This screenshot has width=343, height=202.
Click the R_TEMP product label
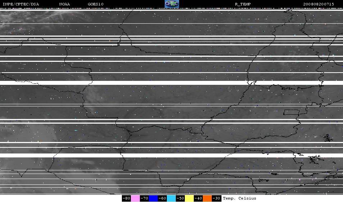coord(243,4)
